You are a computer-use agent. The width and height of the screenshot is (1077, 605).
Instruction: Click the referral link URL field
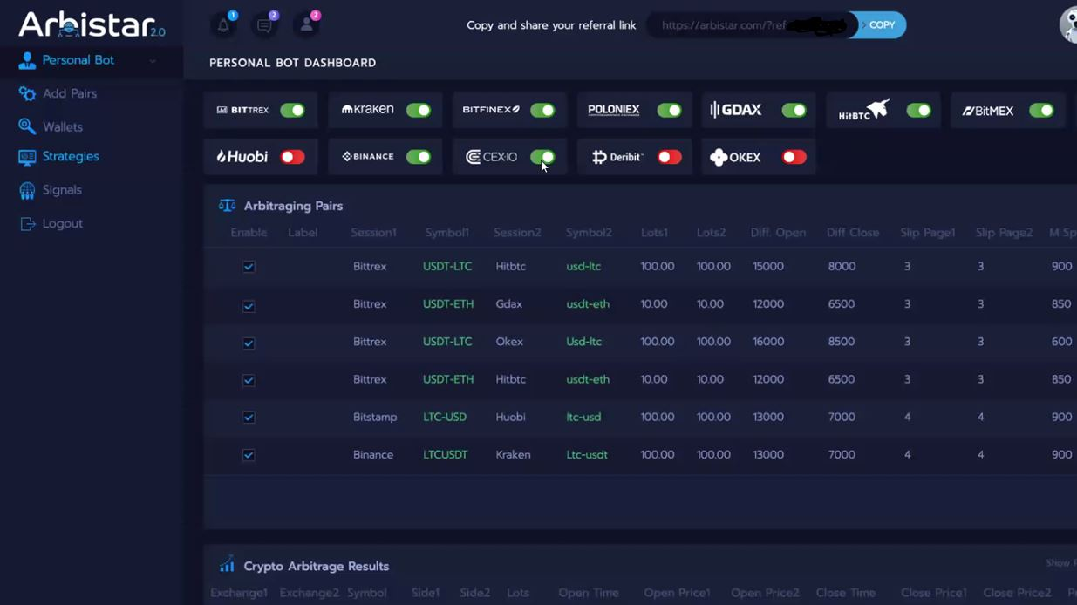[x=751, y=25]
